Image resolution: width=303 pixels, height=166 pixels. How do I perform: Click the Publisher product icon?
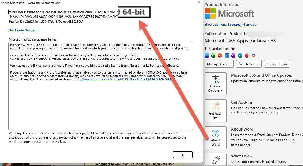click(240, 56)
